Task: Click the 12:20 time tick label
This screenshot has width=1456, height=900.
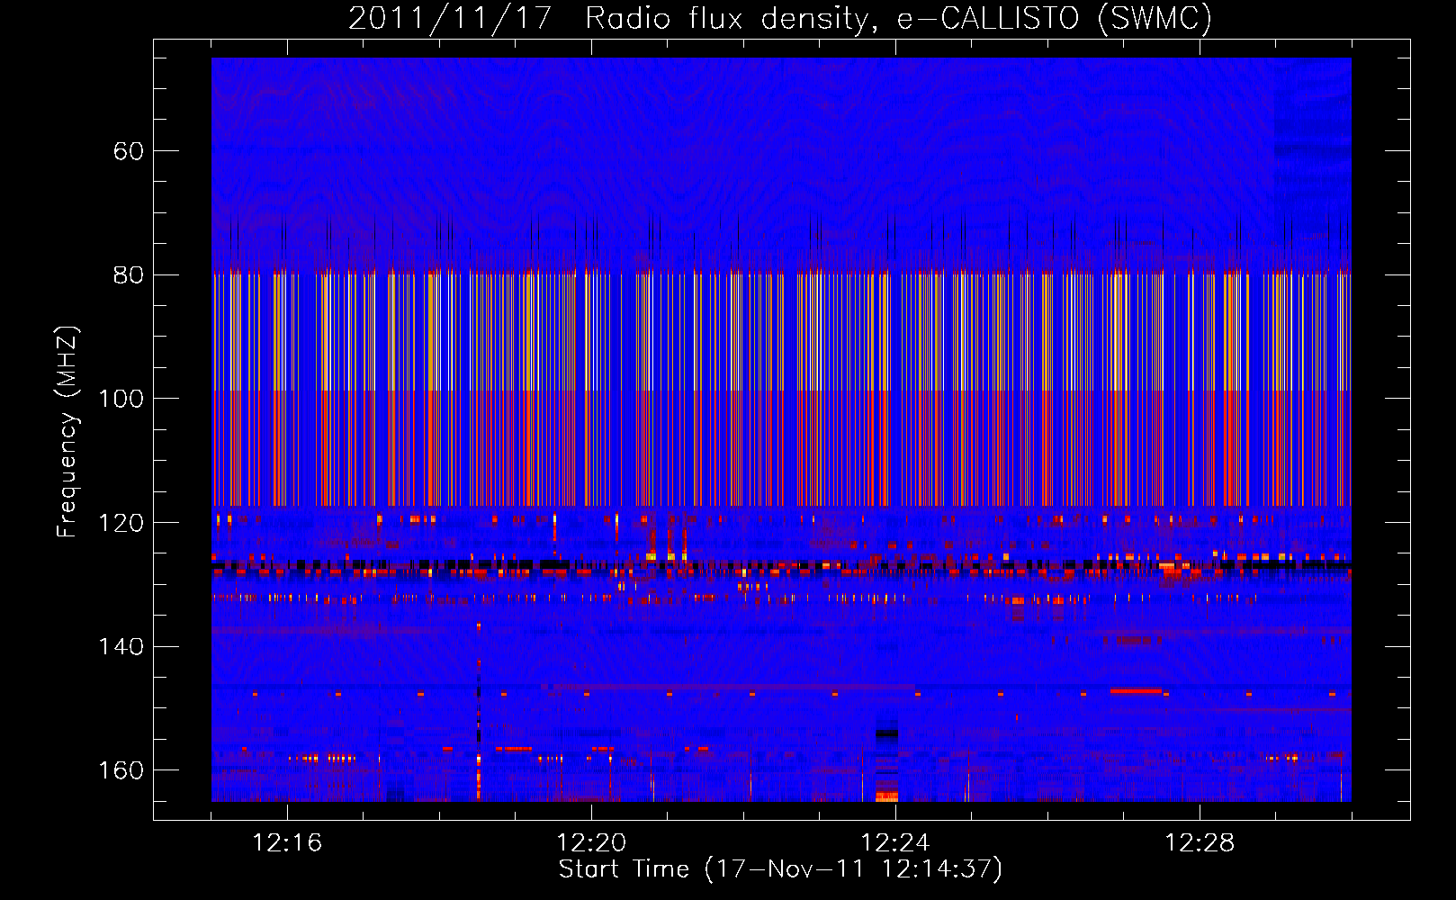Action: 591,843
